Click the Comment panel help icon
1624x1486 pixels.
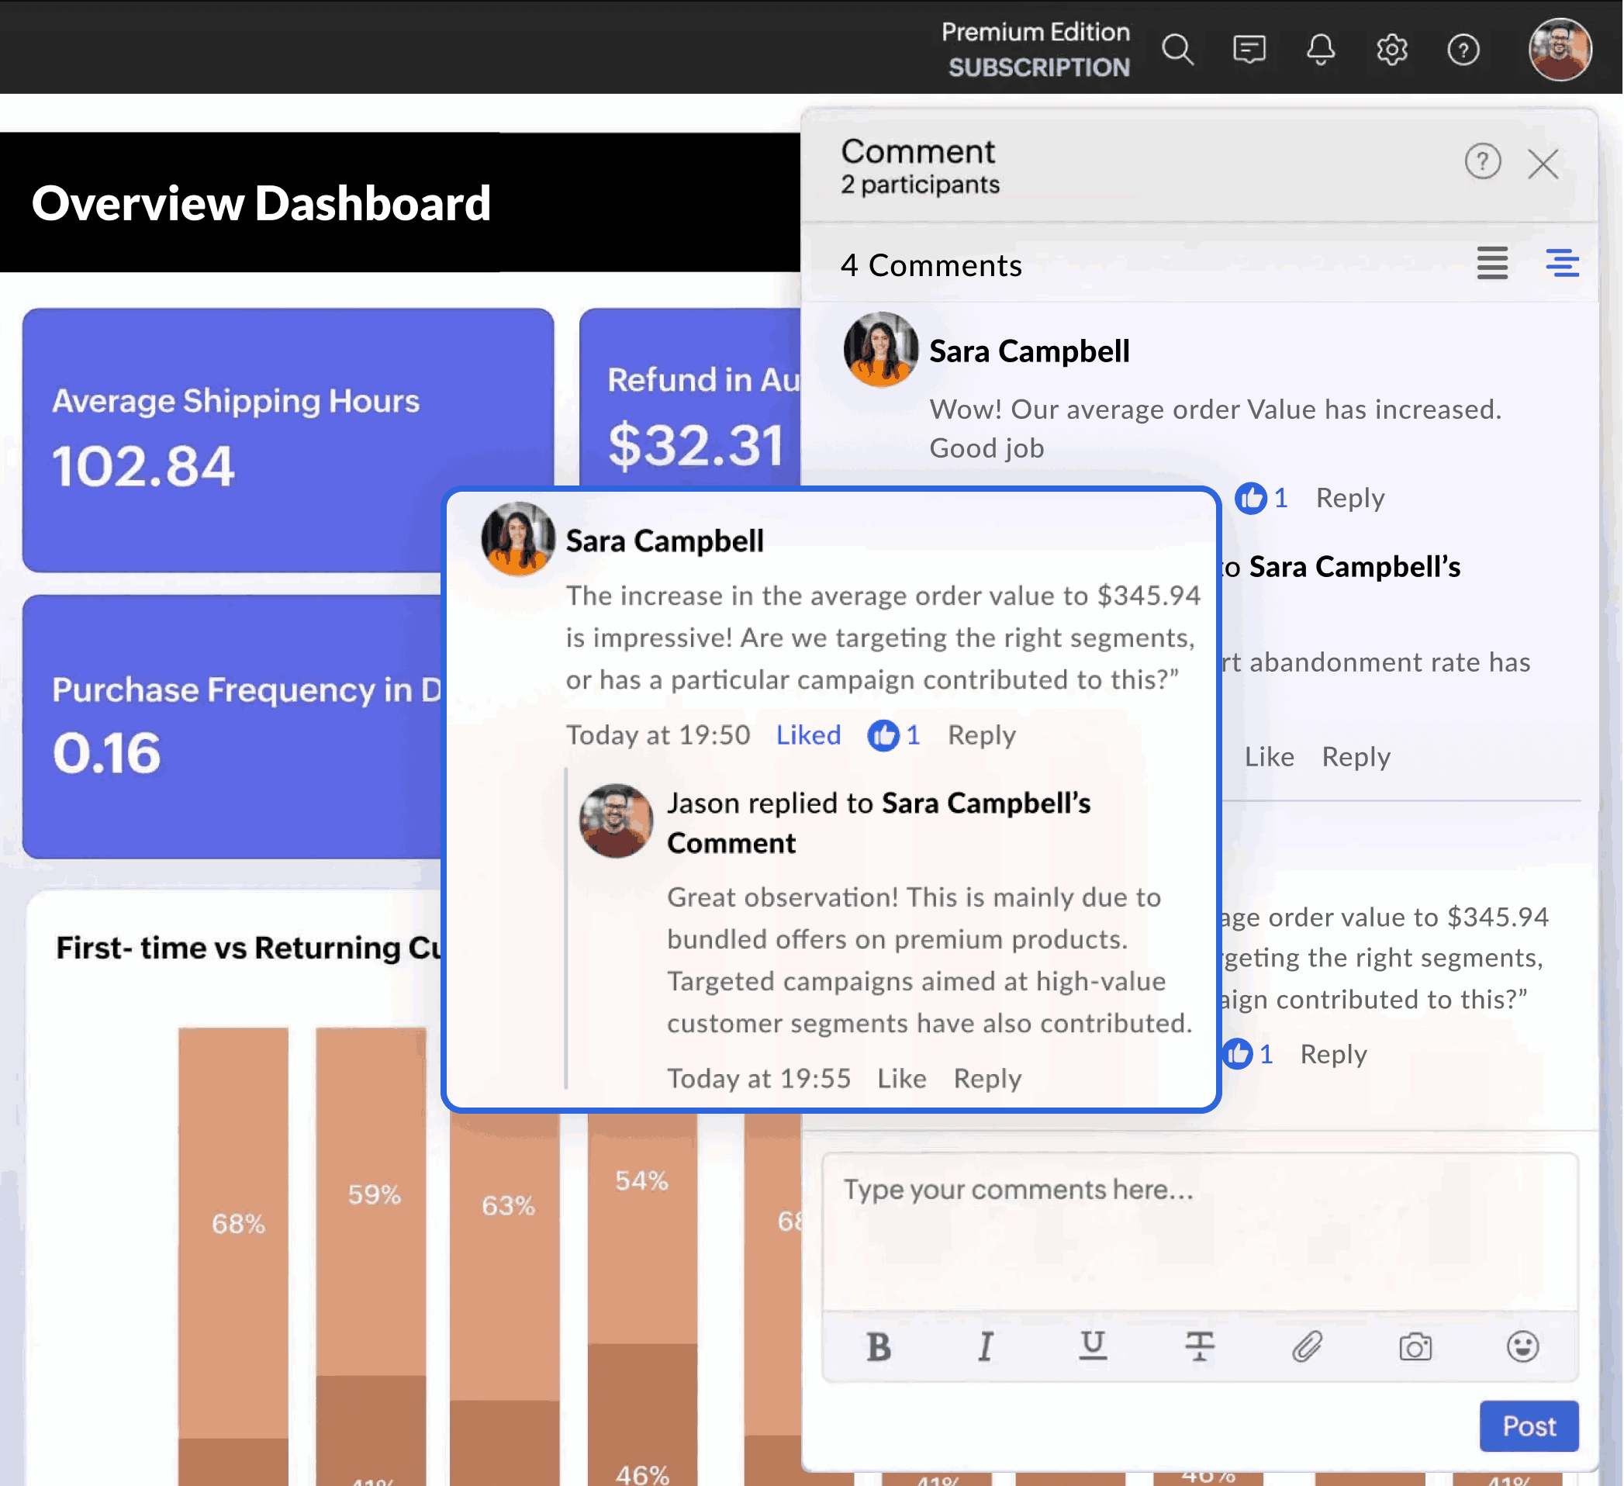click(1482, 162)
